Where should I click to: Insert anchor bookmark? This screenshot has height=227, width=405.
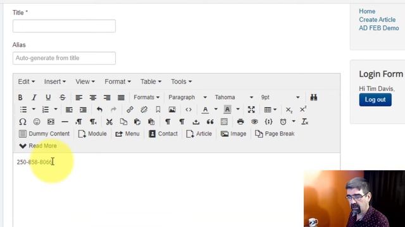[x=158, y=110]
